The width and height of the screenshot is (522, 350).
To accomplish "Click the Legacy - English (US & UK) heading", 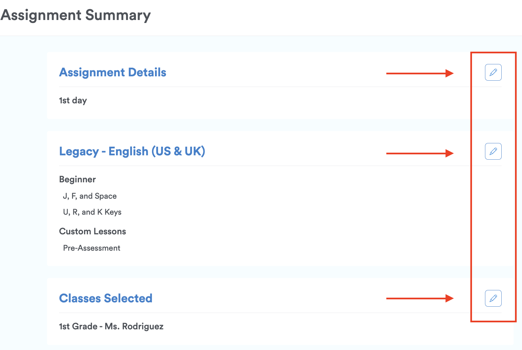I will 132,151.
